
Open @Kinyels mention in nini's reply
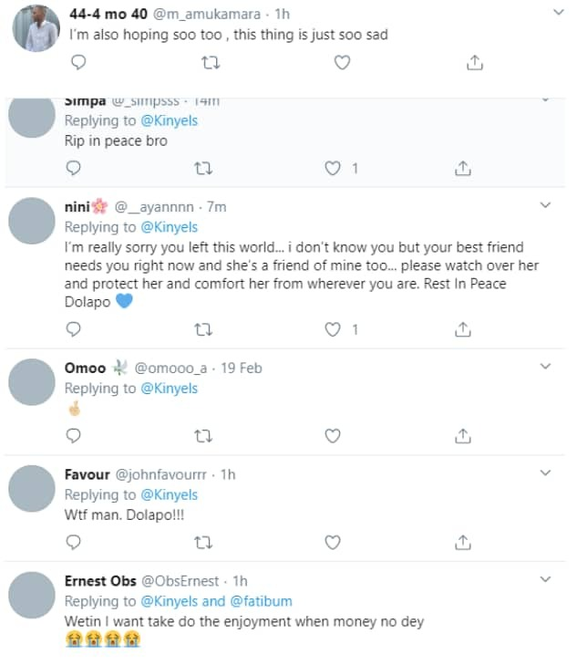168,227
